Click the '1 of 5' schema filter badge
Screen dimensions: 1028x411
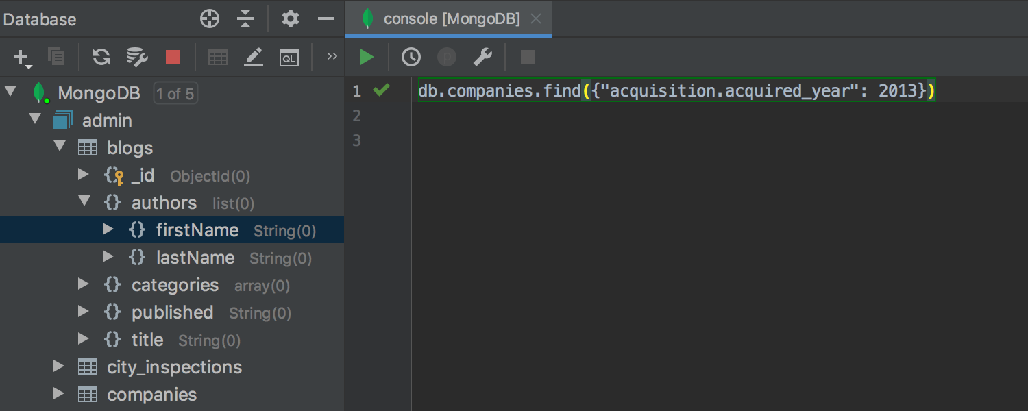[x=175, y=94]
